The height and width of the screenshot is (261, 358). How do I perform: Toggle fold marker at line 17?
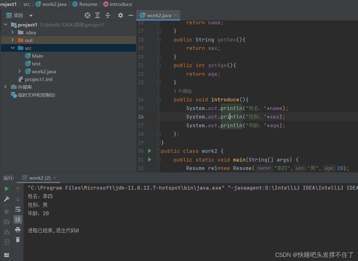pos(159,31)
